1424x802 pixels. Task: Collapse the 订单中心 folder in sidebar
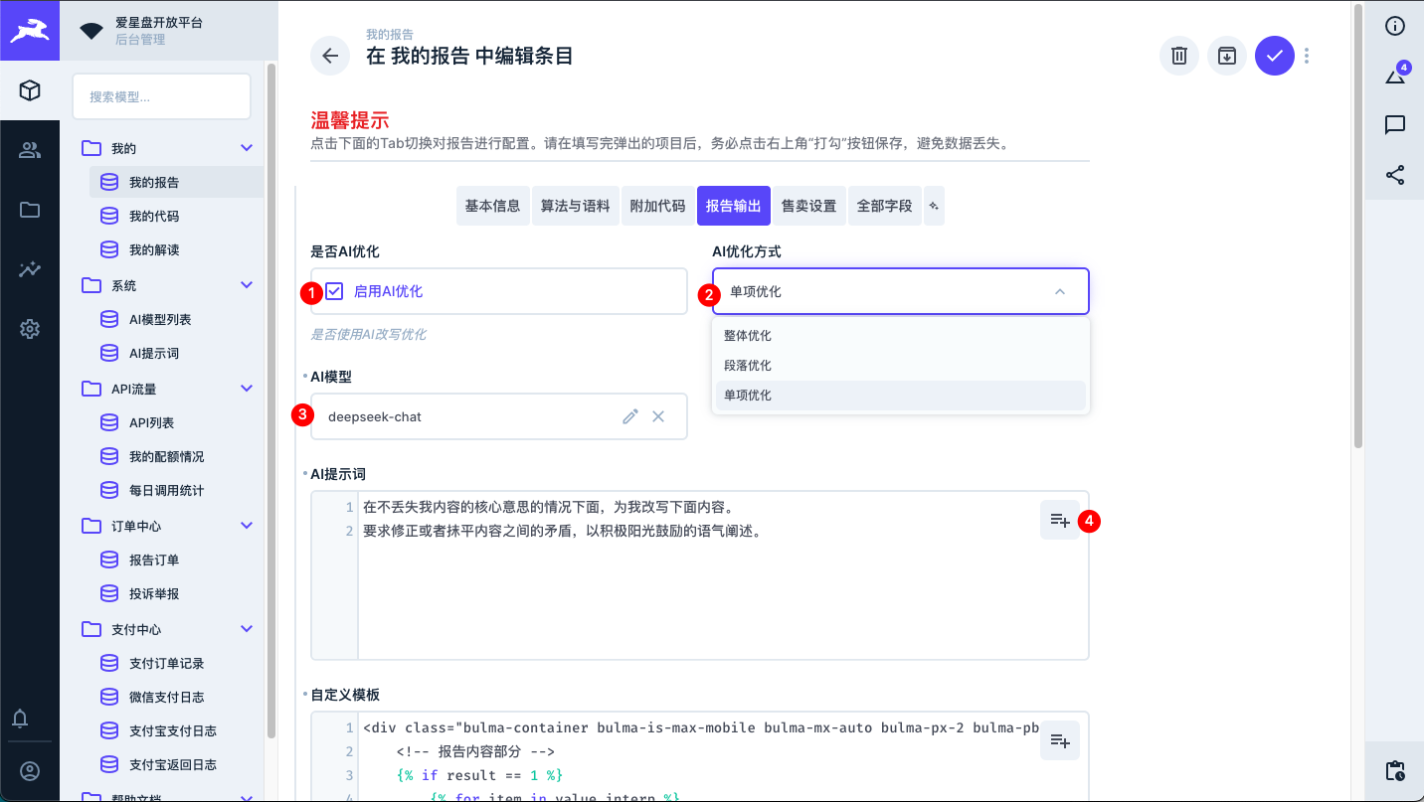coord(247,526)
